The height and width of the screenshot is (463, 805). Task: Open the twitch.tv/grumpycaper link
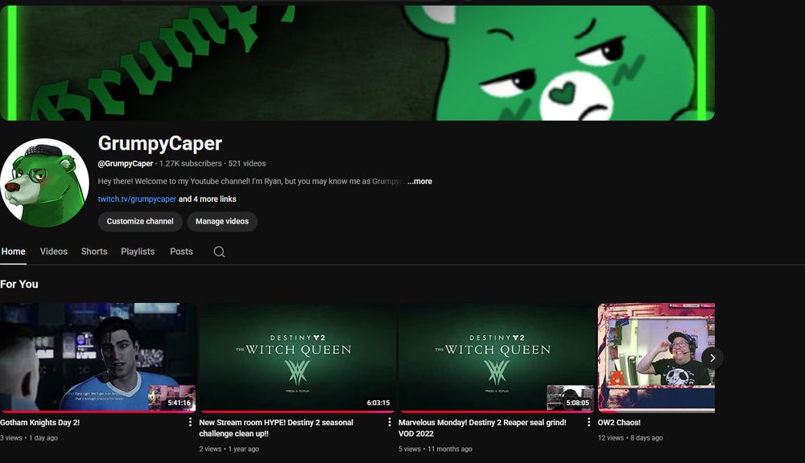(x=137, y=199)
